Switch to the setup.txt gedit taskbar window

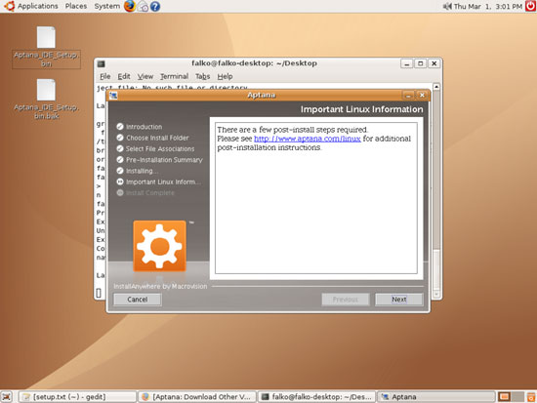77,397
